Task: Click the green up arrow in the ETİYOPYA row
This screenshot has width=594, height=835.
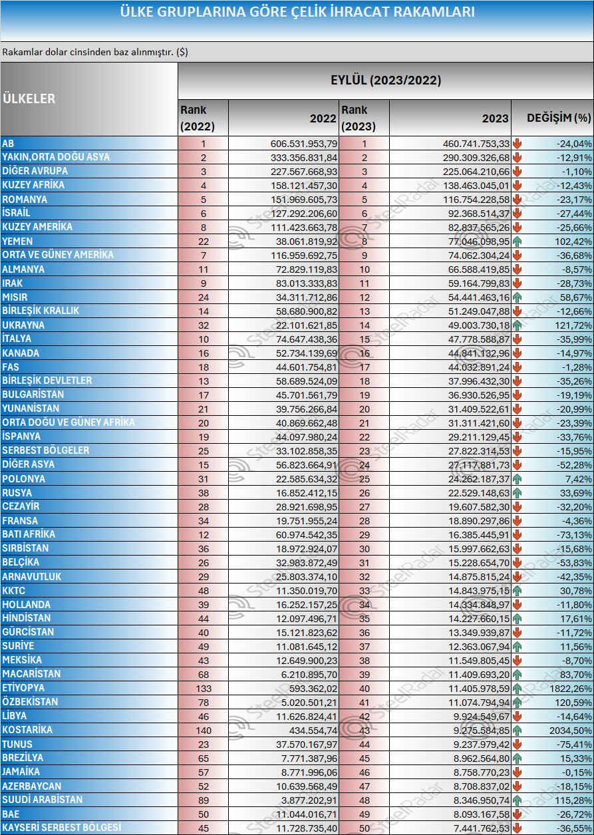Action: tap(518, 688)
